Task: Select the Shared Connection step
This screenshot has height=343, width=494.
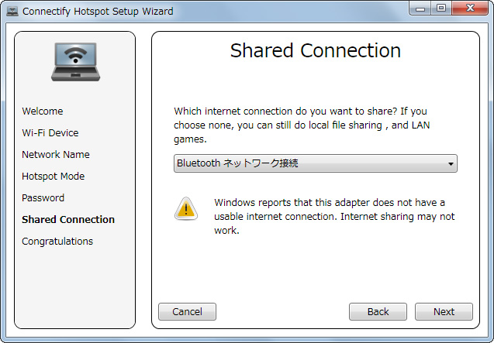Action: click(68, 220)
